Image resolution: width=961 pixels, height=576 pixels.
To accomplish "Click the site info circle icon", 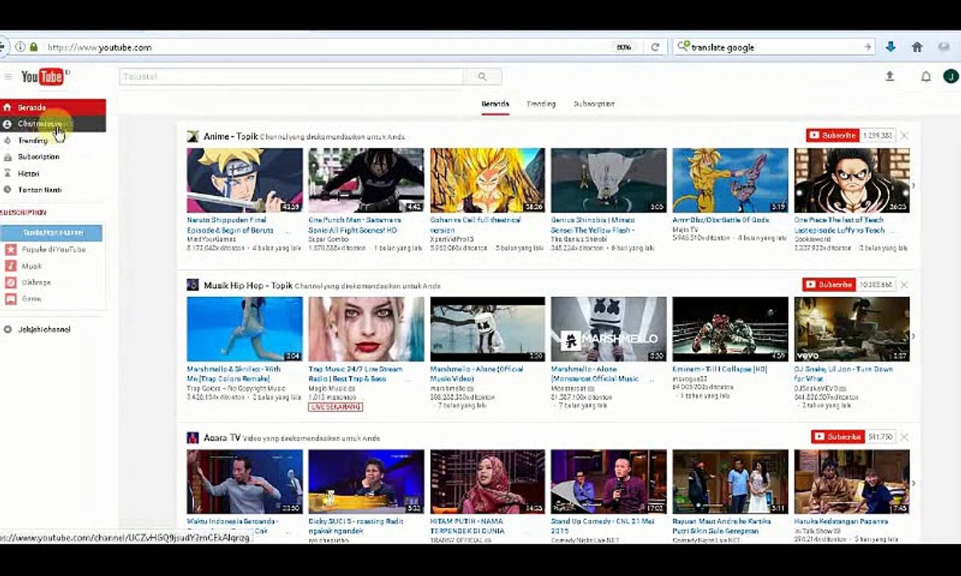I will click(x=20, y=47).
